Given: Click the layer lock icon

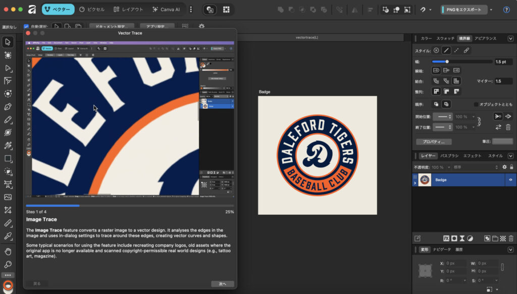Looking at the screenshot, I should pyautogui.click(x=511, y=167).
